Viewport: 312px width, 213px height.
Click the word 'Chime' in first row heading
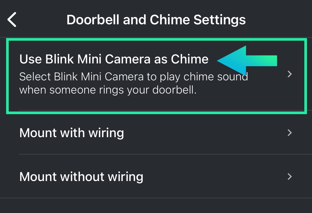click(190, 59)
